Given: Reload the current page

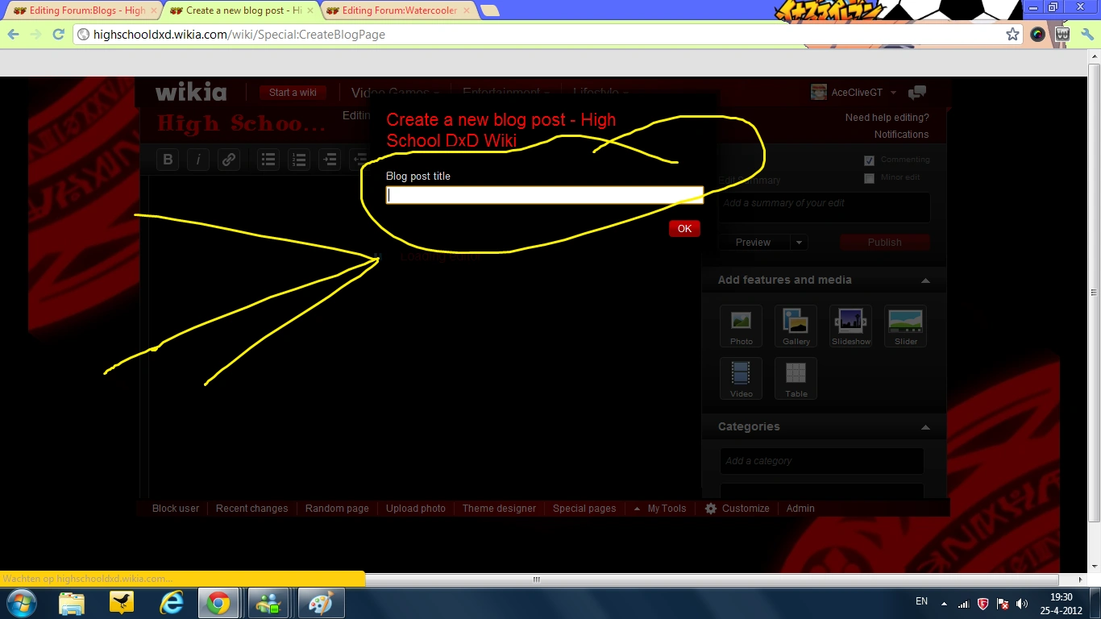Looking at the screenshot, I should coord(58,34).
